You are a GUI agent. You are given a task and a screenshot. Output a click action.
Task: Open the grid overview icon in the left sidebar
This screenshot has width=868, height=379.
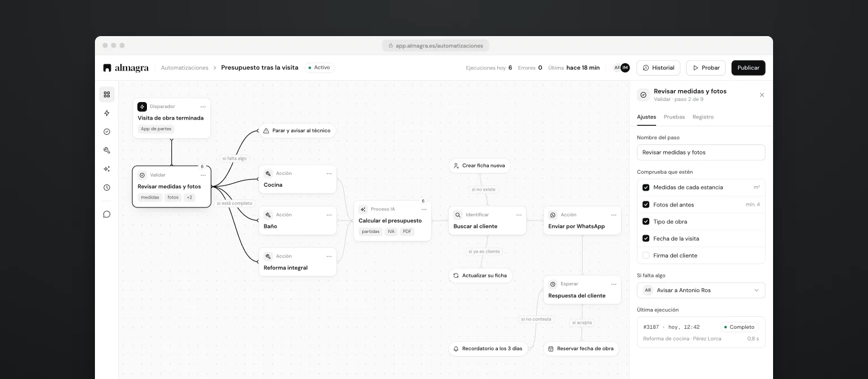click(107, 95)
